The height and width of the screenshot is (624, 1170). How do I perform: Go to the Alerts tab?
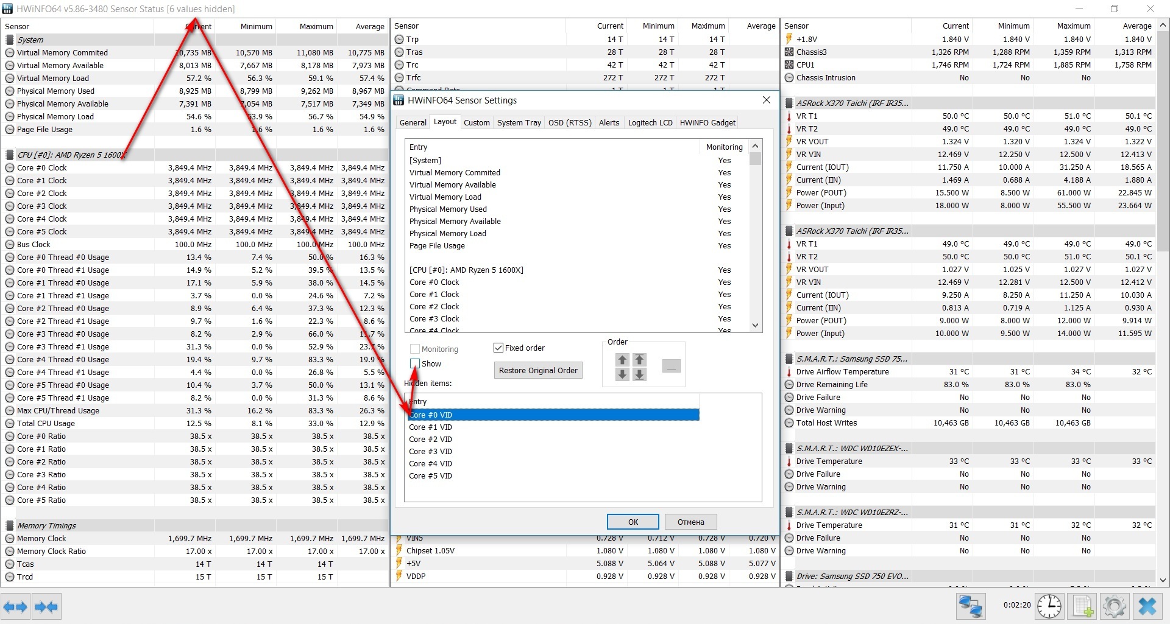click(x=609, y=122)
